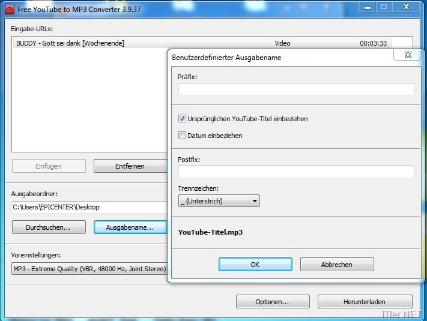Click the Ausgabeordner path field
Screen dimensions: 427x321
point(89,207)
